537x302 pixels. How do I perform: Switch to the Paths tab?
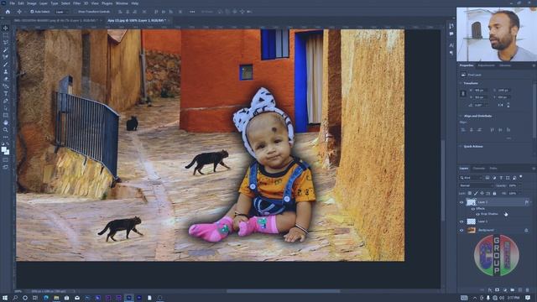[x=493, y=169]
